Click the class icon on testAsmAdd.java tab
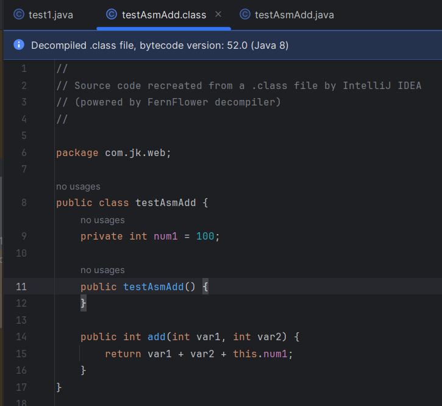Image resolution: width=442 pixels, height=406 pixels. (245, 15)
